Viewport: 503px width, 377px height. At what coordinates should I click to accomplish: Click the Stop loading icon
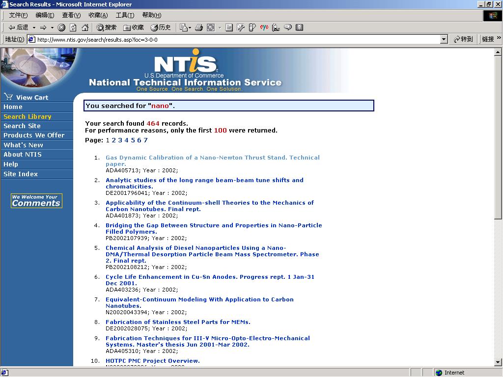click(61, 27)
